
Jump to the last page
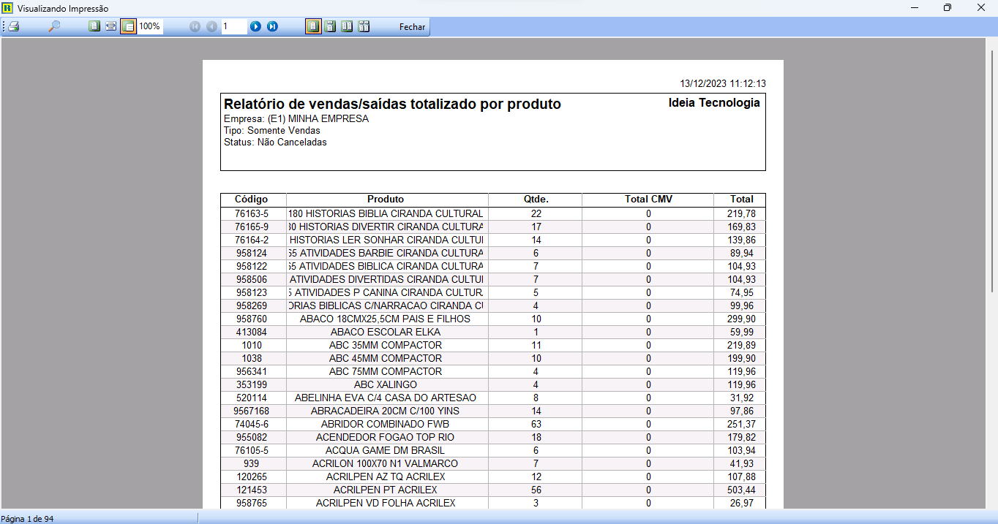(272, 26)
